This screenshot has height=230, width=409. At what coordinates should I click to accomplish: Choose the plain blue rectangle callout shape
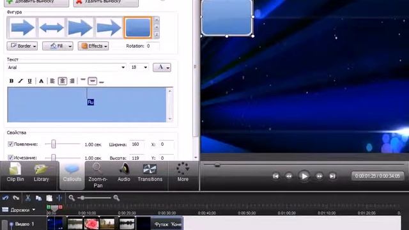click(x=138, y=27)
